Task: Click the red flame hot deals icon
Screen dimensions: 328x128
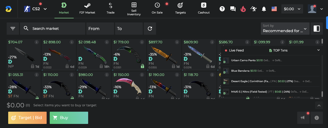Action: tap(243, 9)
